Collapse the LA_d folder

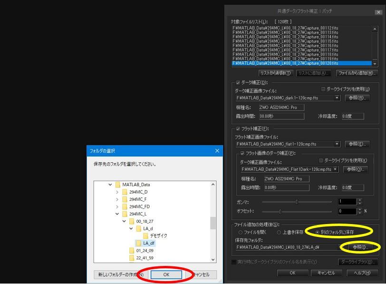[x=131, y=228]
